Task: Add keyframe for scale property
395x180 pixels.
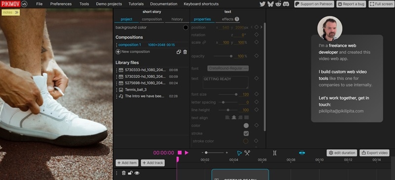Action: tap(256, 42)
